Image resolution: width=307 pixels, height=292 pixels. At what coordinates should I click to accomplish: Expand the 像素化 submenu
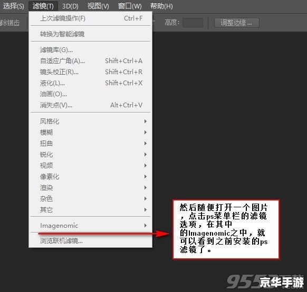point(90,177)
